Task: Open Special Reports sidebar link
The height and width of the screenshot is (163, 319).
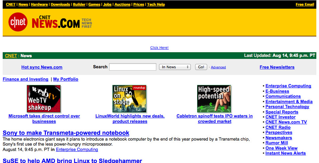Action: coord(282,112)
